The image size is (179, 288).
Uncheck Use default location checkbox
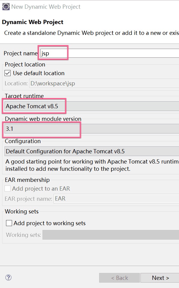(x=8, y=73)
